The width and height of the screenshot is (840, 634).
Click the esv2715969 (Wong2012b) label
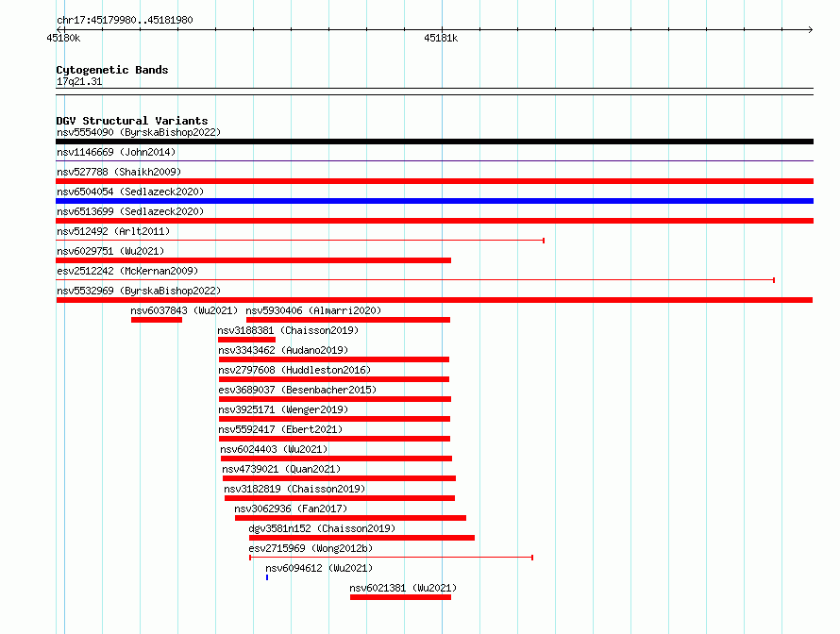(311, 548)
